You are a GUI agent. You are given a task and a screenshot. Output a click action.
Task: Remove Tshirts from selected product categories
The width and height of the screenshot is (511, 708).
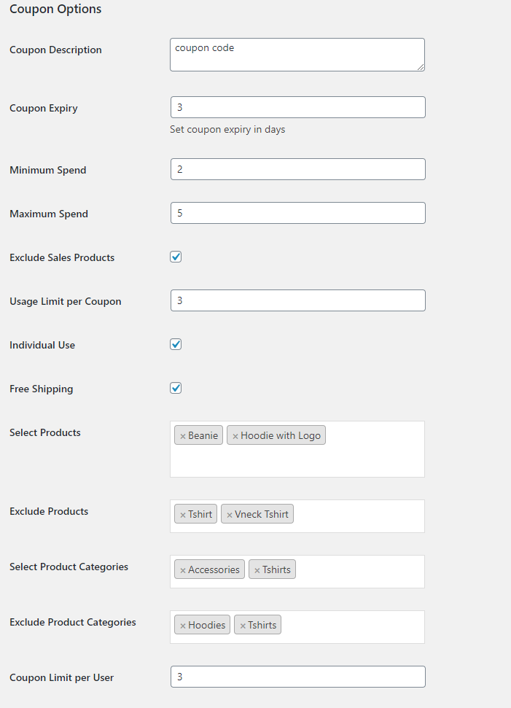[257, 569]
